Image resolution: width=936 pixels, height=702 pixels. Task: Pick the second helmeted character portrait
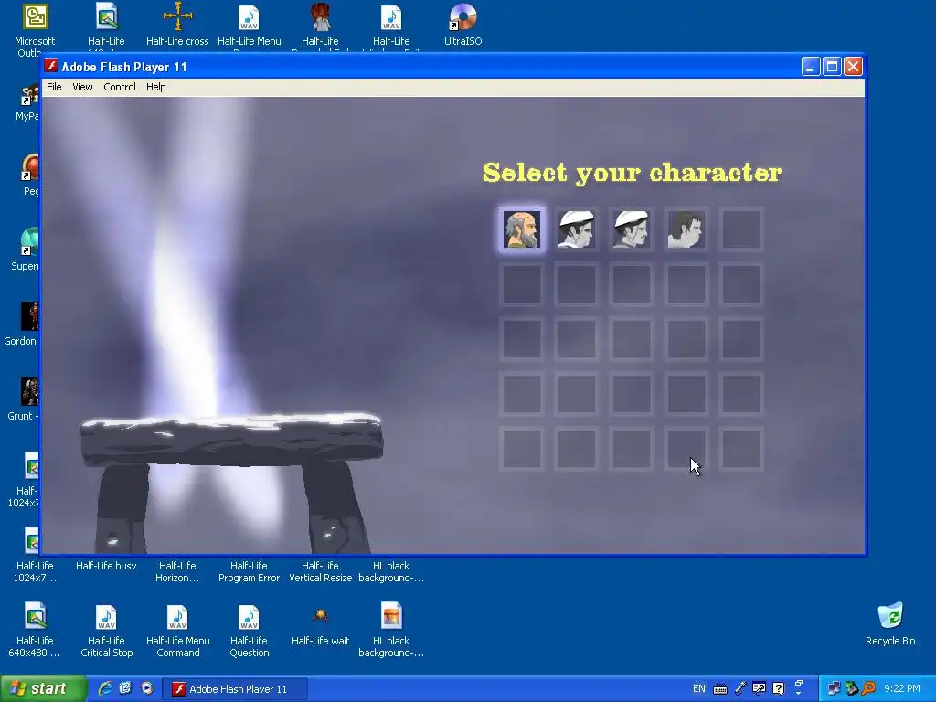576,229
